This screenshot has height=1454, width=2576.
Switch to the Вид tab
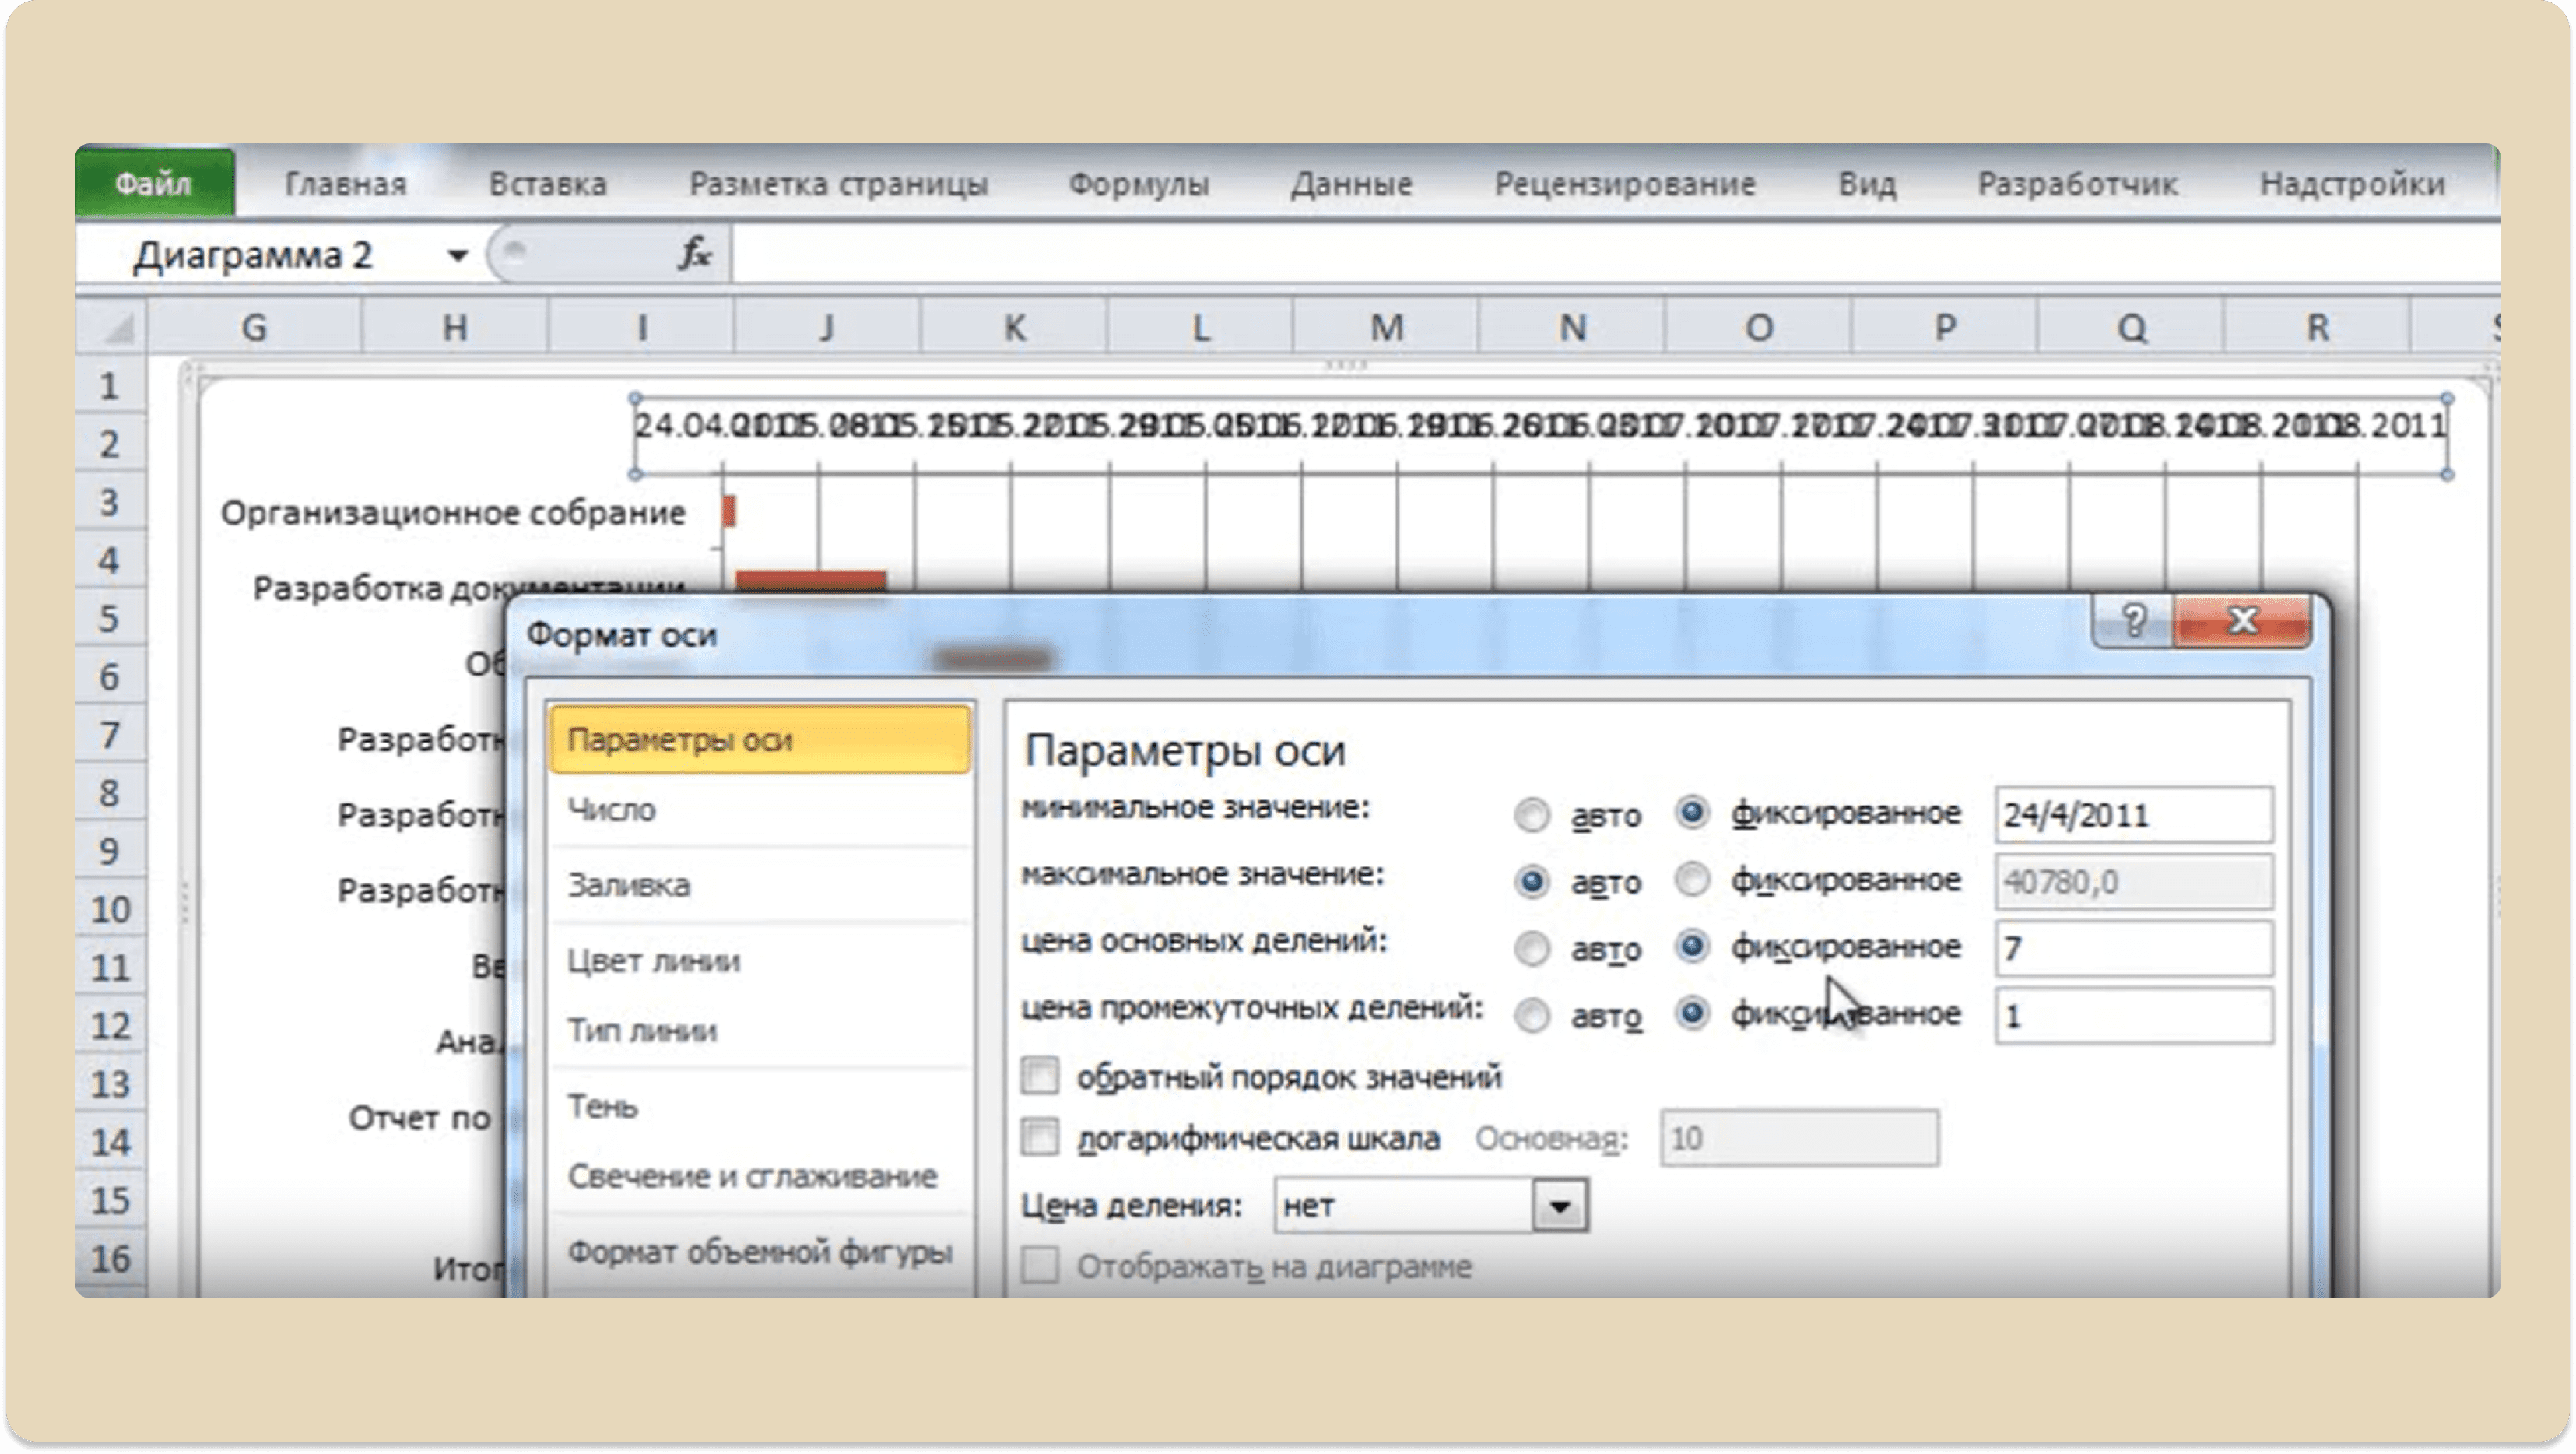(x=1867, y=184)
